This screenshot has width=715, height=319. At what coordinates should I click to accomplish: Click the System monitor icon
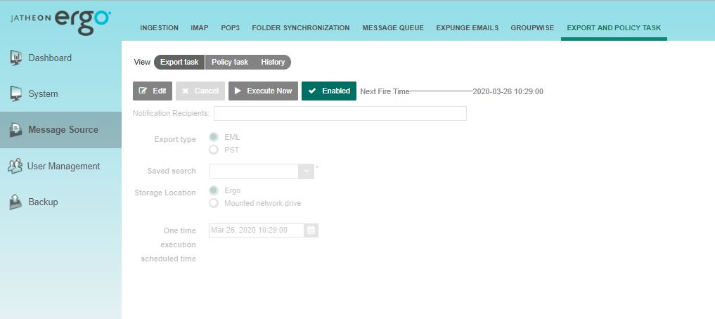(15, 93)
